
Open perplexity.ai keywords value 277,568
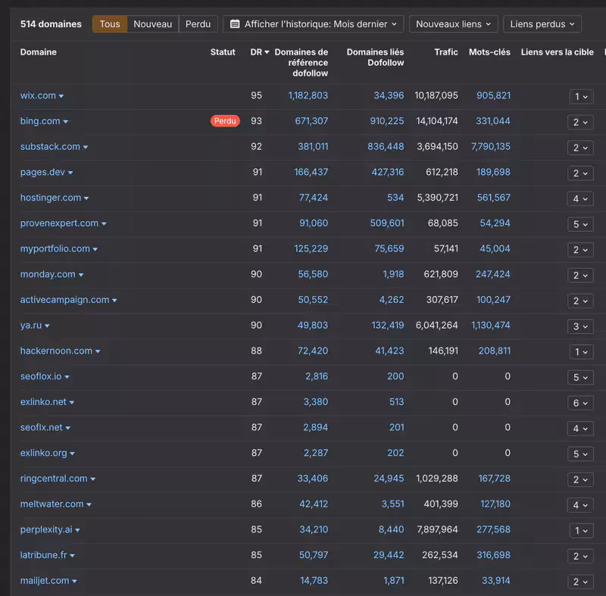[x=493, y=529]
